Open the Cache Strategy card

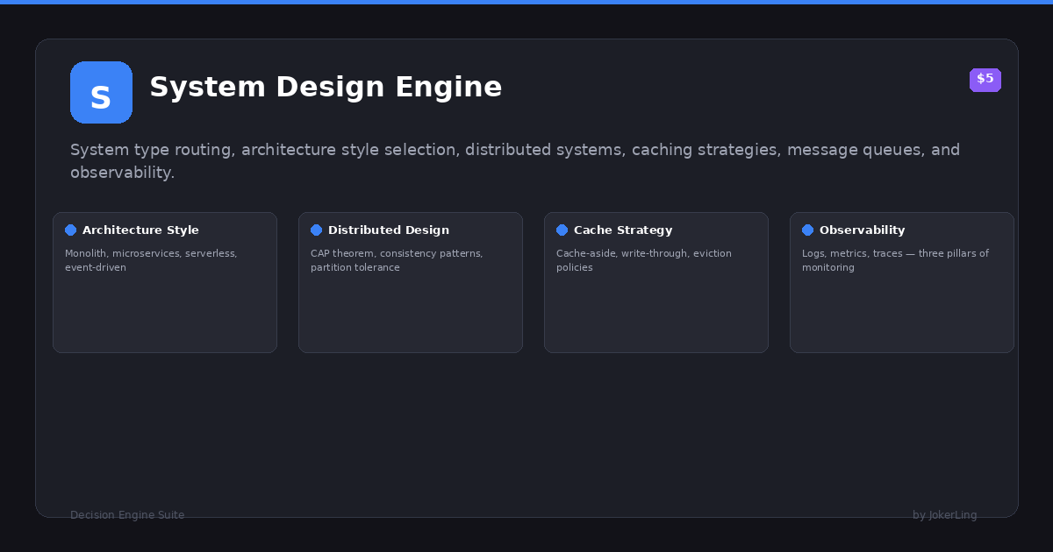[x=656, y=282]
